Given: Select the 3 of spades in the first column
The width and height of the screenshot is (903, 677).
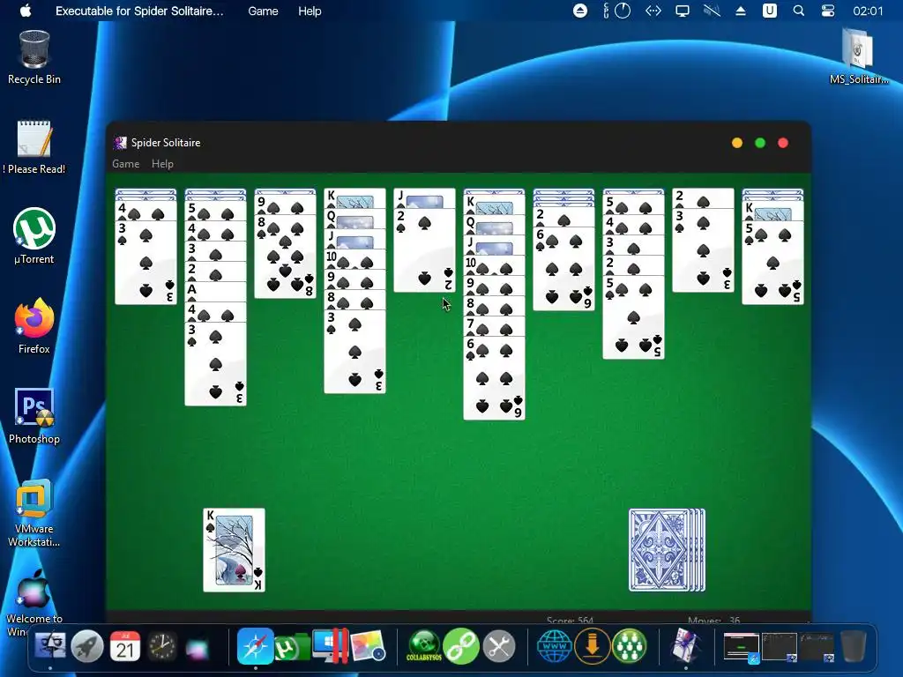Looking at the screenshot, I should coord(146,263).
